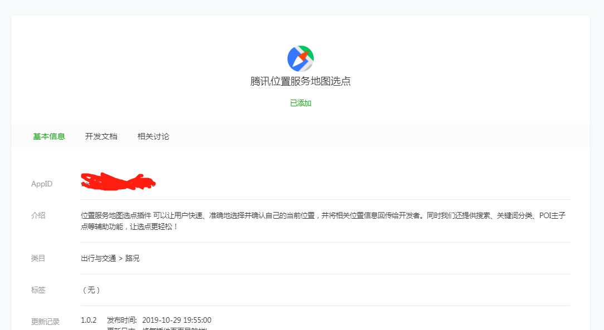This screenshot has width=604, height=330.
Task: Click the 标签 field label
Action: pyautogui.click(x=38, y=290)
